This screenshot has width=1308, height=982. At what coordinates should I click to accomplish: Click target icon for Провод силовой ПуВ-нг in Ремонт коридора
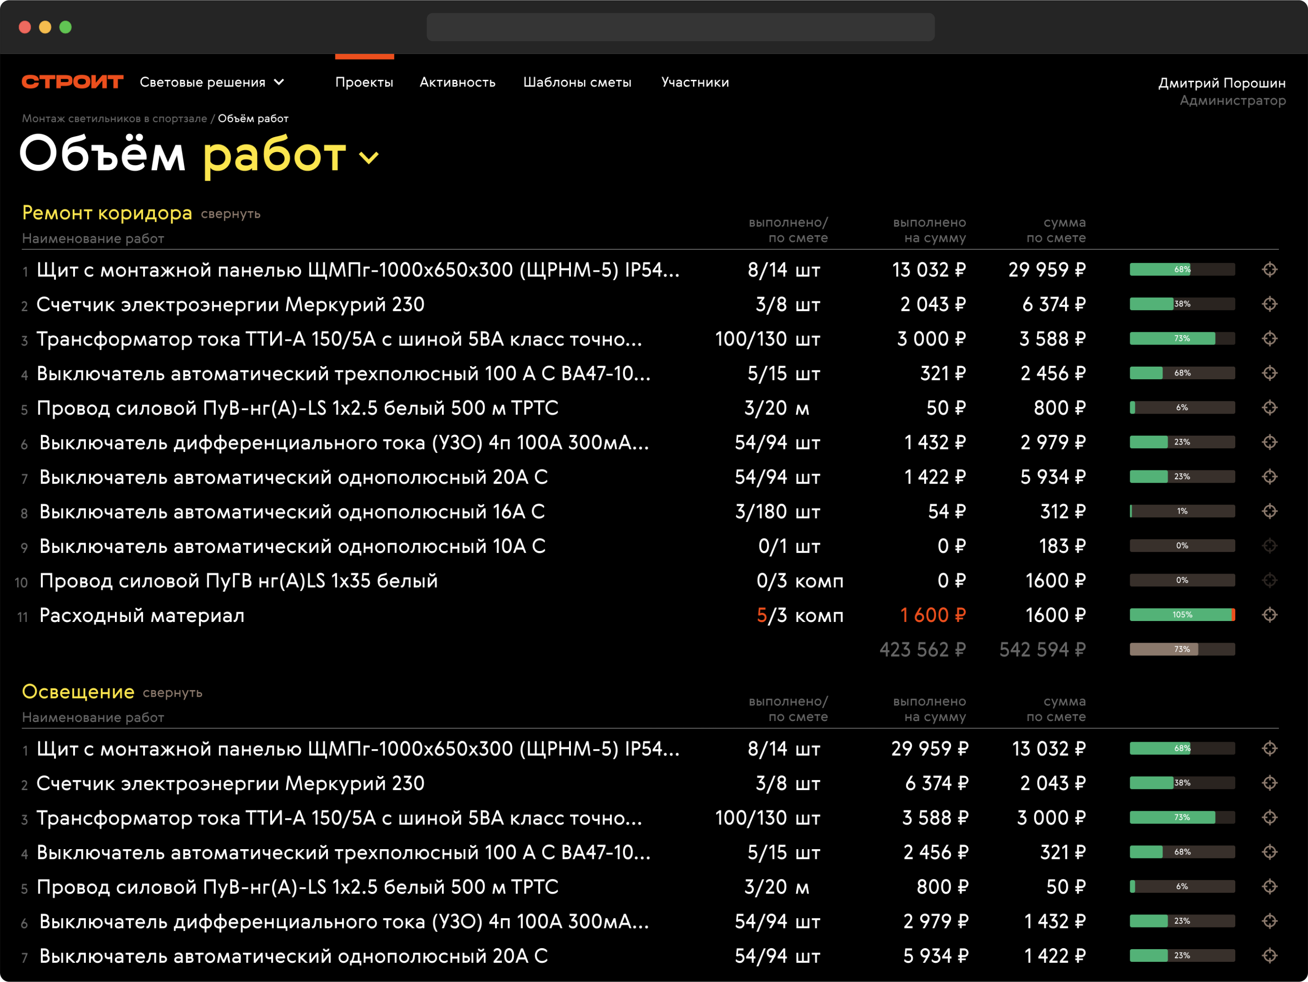[x=1269, y=407]
